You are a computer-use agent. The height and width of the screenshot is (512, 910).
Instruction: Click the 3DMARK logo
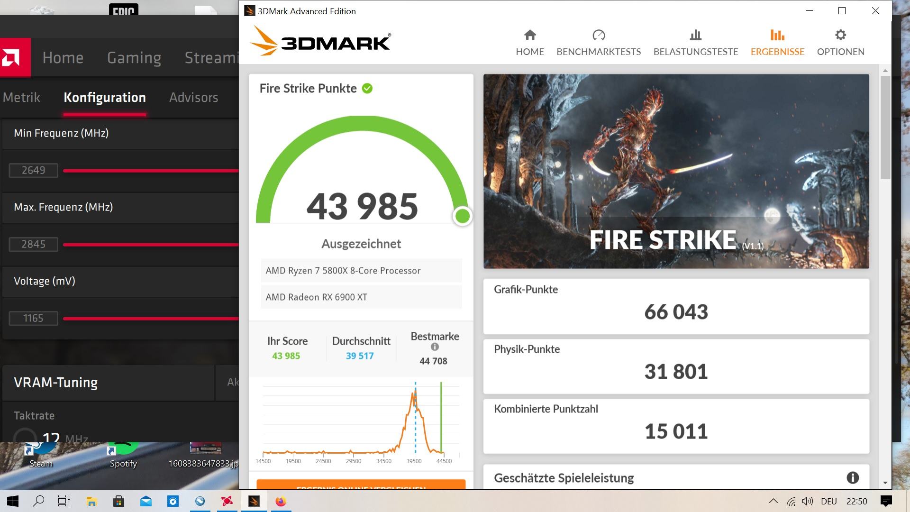320,41
